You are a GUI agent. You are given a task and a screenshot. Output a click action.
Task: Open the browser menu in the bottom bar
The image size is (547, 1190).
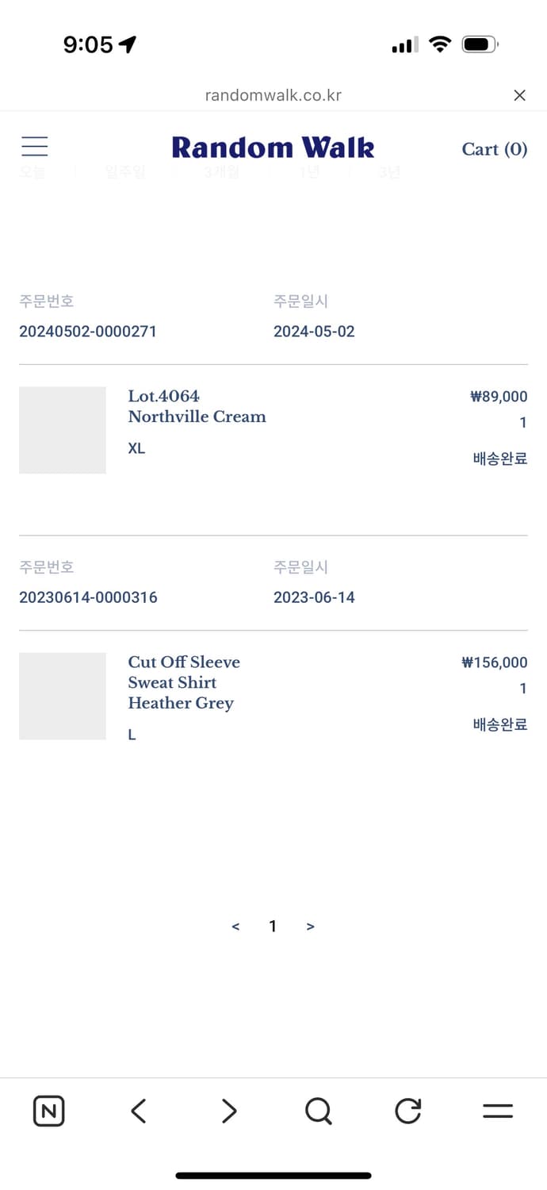[498, 1111]
